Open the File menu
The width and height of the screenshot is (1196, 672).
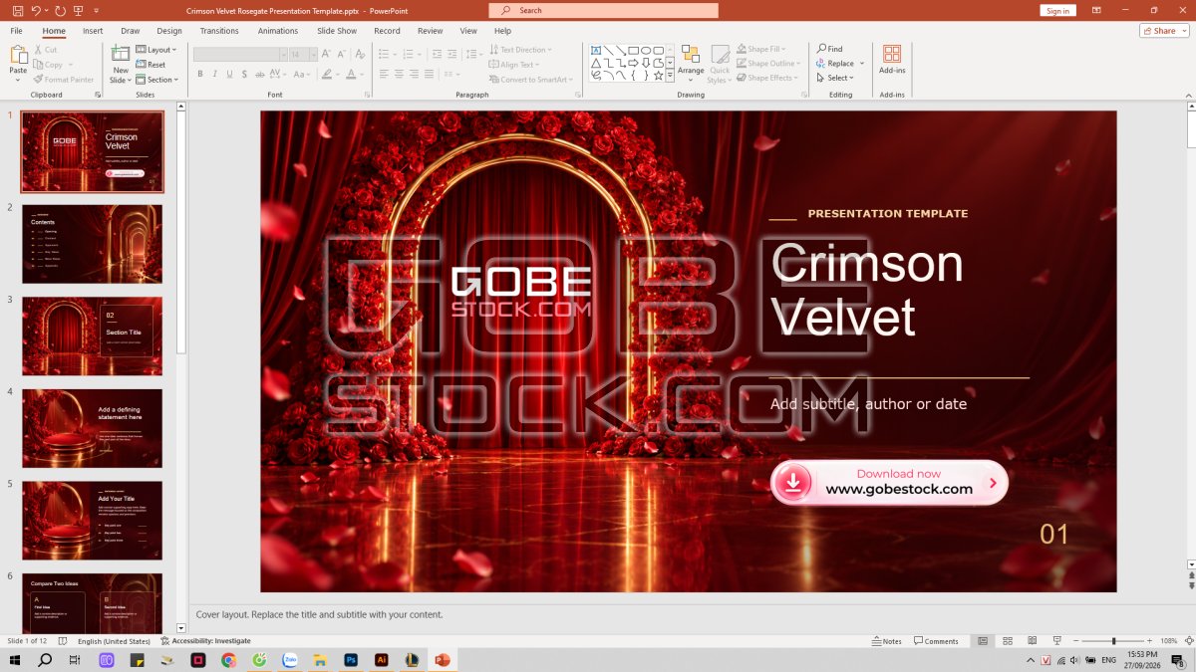17,31
